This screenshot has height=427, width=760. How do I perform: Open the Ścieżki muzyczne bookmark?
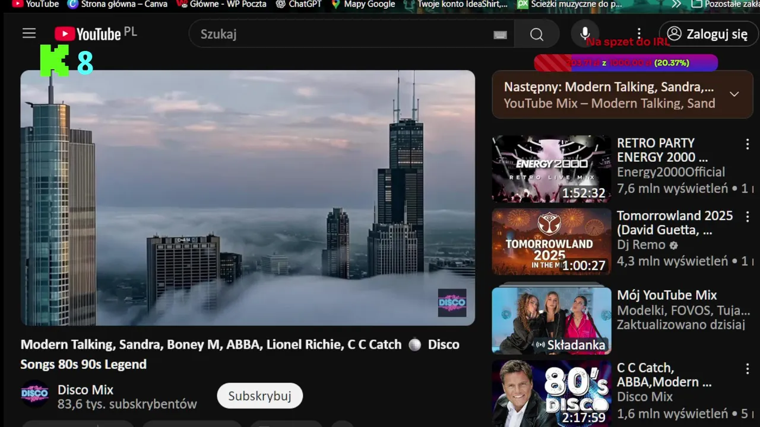click(x=570, y=4)
